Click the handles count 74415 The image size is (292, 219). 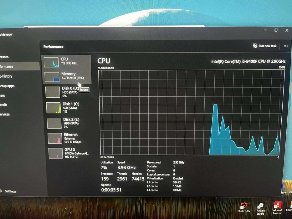click(x=138, y=179)
